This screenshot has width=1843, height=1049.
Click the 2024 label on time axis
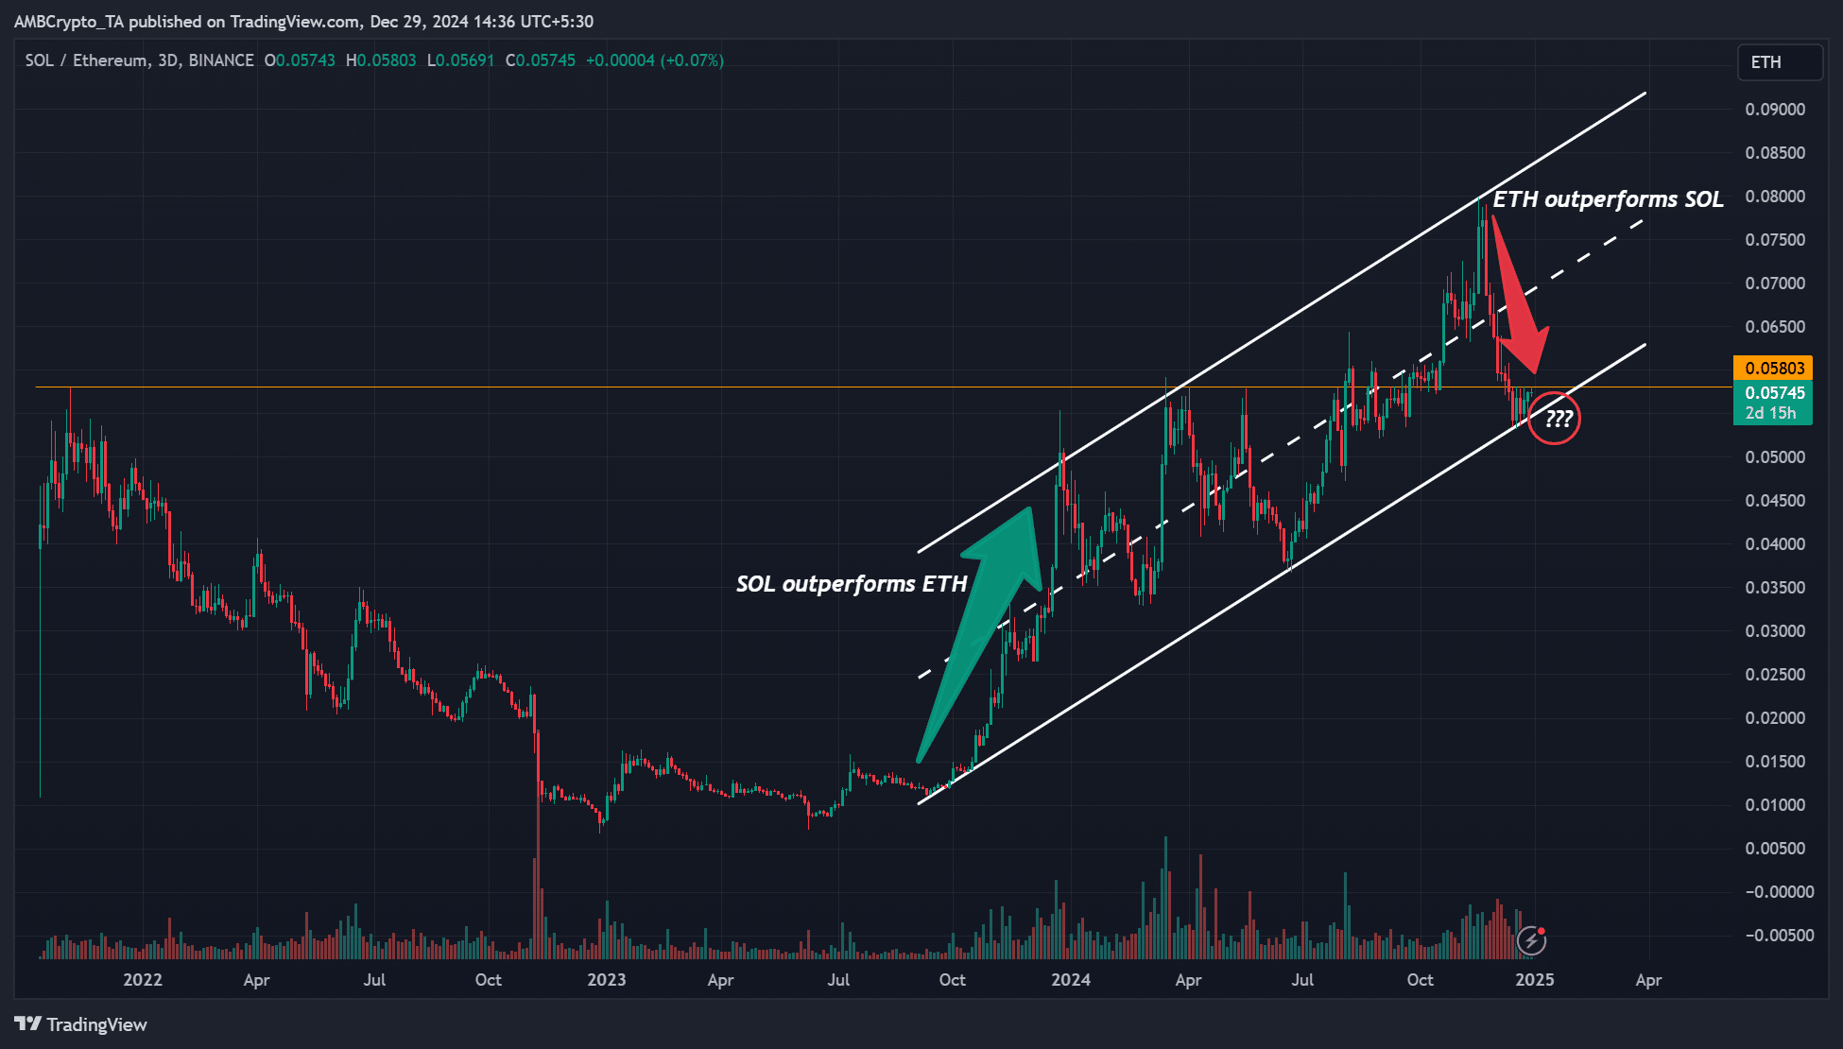[x=1071, y=980]
